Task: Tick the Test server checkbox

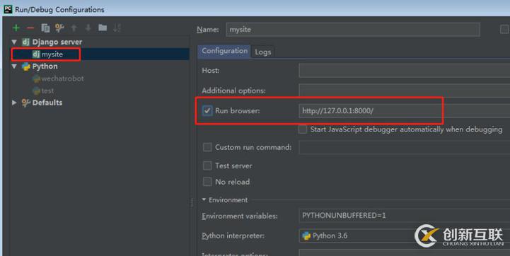Action: pos(207,165)
